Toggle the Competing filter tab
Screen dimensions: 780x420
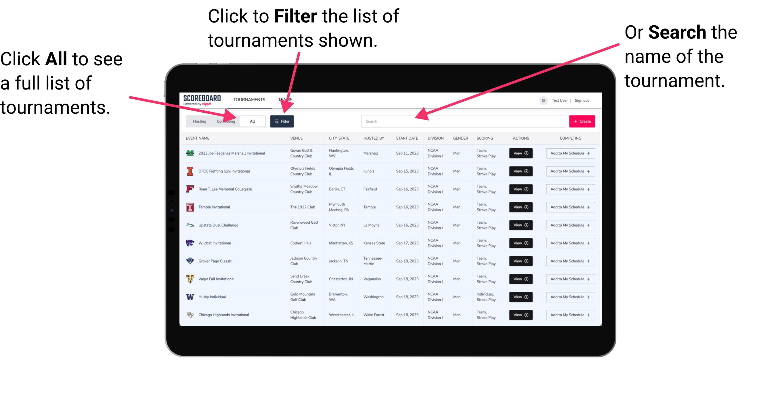pos(225,121)
